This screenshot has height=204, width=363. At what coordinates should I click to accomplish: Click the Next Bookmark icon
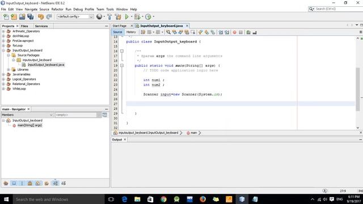pos(206,32)
